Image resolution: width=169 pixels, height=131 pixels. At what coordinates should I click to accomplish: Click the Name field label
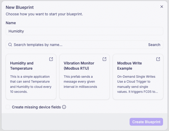[11, 23]
